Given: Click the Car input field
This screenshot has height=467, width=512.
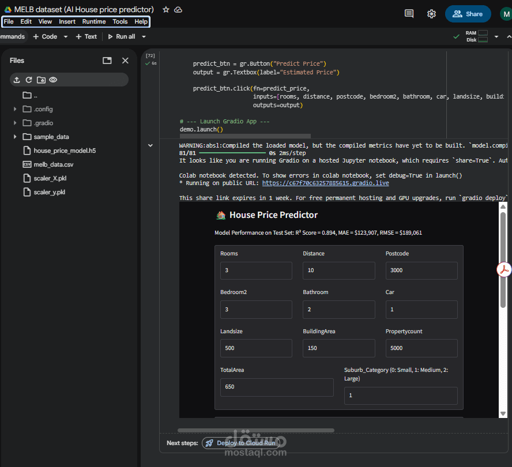Looking at the screenshot, I should [421, 309].
